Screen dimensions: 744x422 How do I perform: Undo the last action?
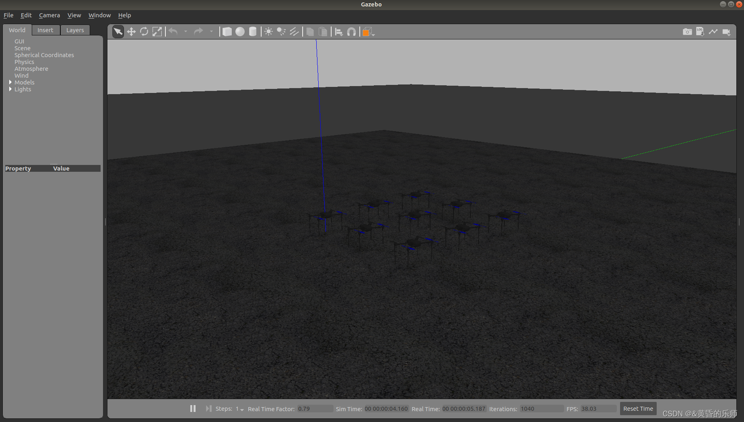click(173, 31)
